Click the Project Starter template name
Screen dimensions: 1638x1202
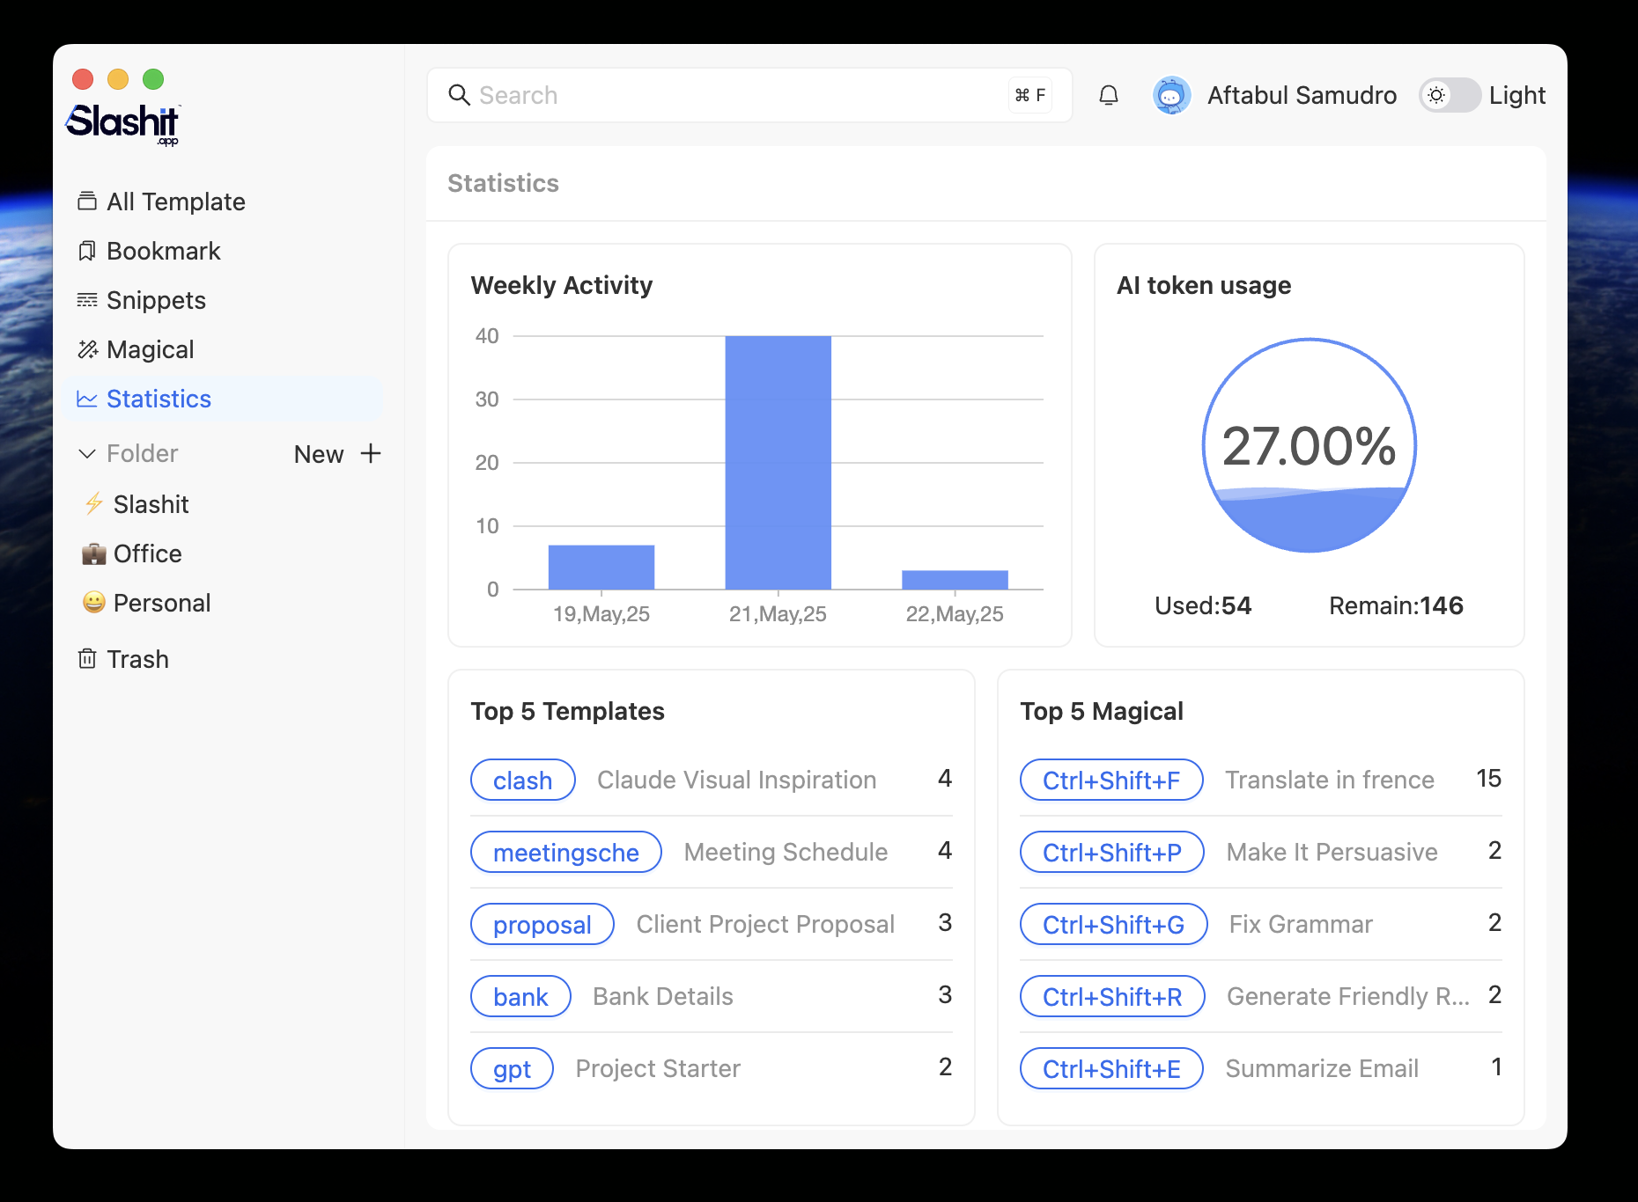click(659, 1068)
